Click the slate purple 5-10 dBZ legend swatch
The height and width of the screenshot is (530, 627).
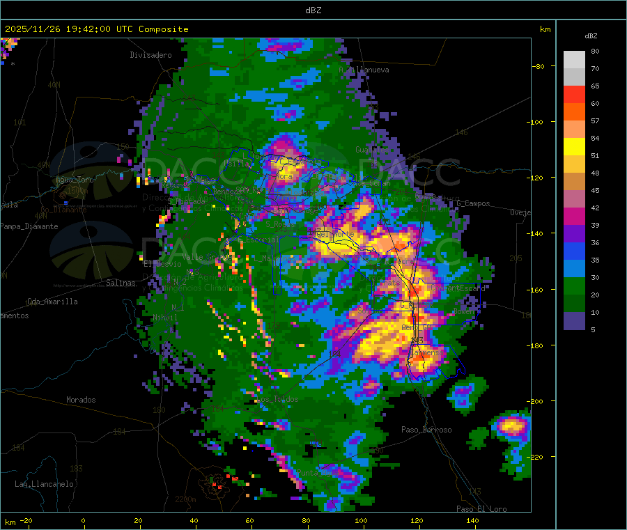click(x=574, y=321)
